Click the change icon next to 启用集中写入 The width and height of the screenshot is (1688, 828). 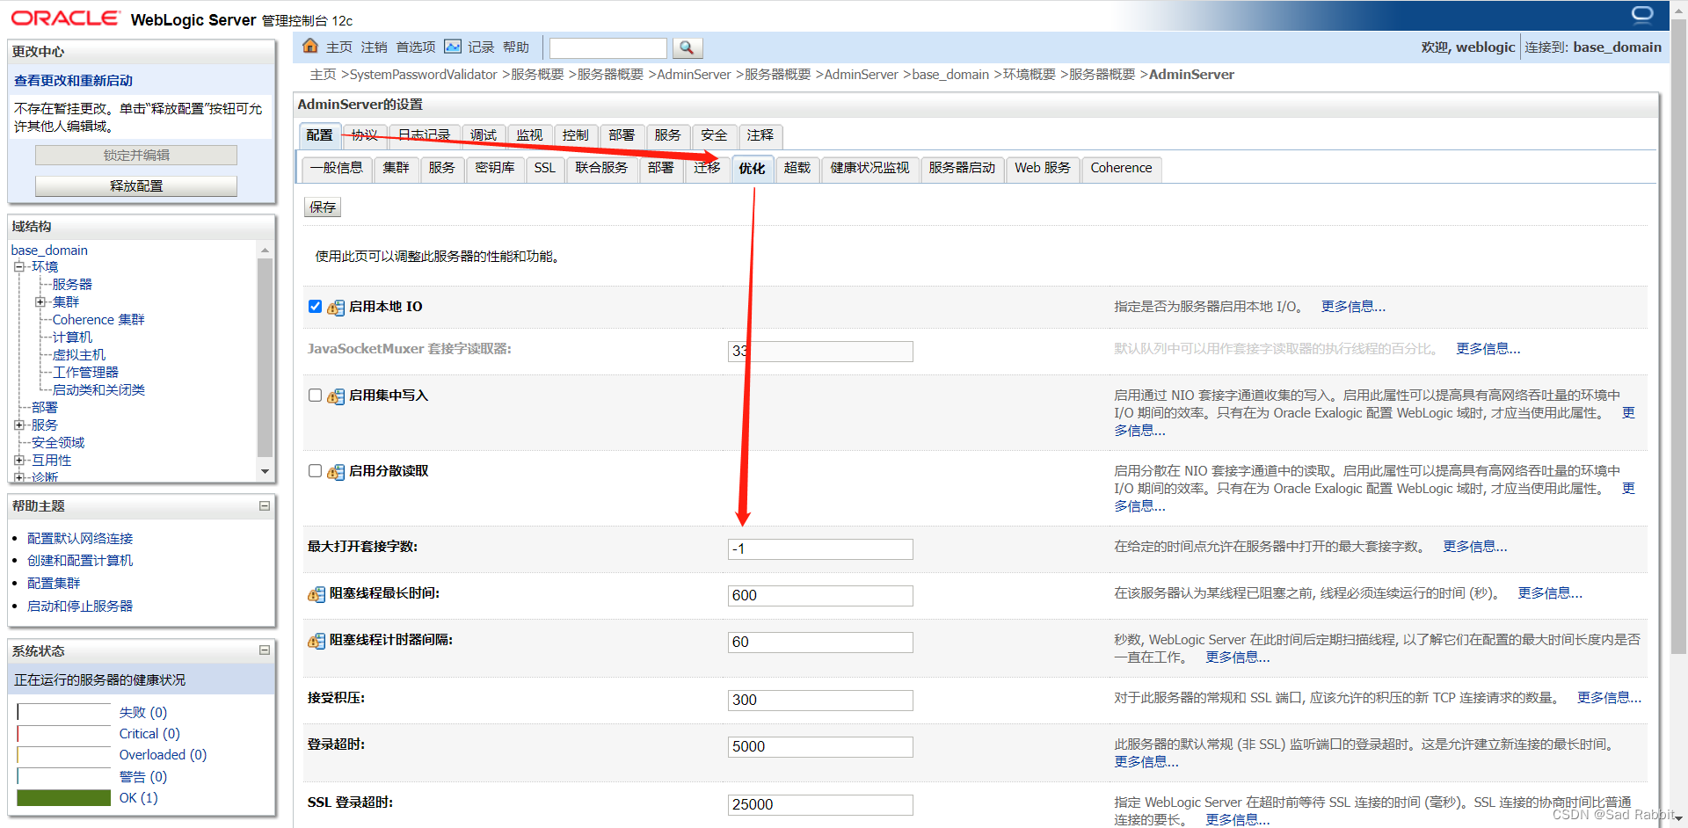click(x=335, y=396)
